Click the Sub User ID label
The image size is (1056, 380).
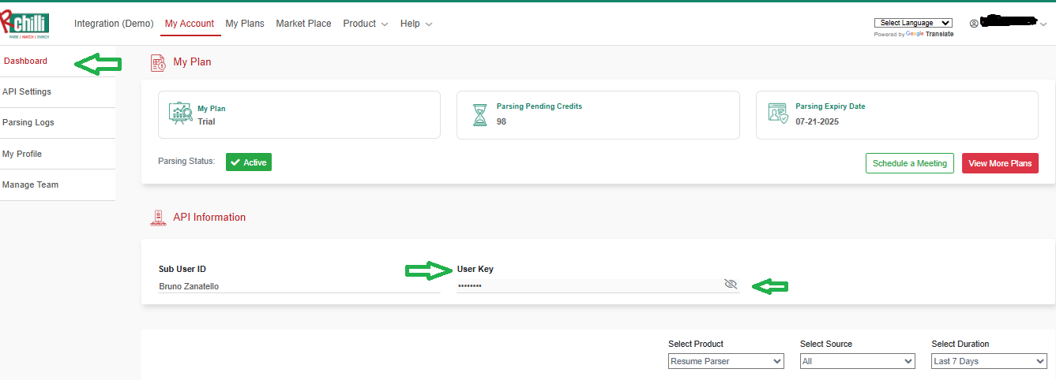pos(182,269)
